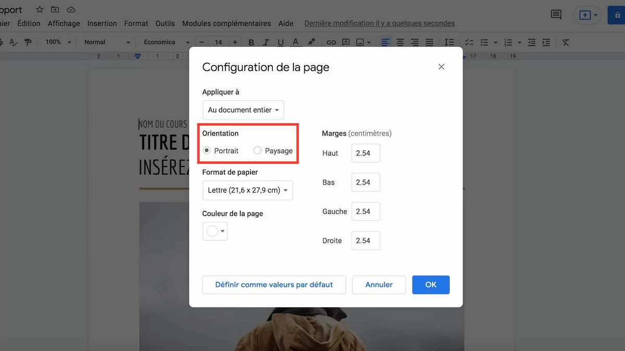This screenshot has height=351, width=625.
Task: Add a comment from the toolbar
Action: pos(346,42)
